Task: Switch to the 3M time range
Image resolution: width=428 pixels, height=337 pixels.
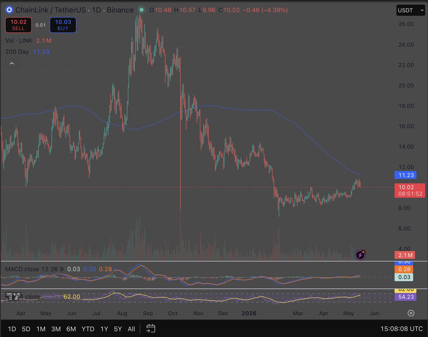Action: coord(56,329)
